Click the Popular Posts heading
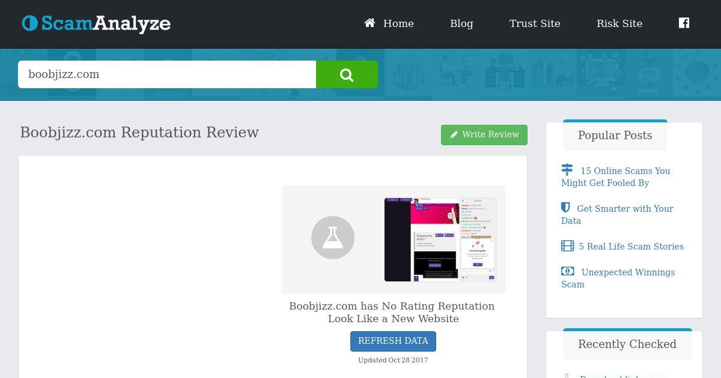 click(615, 136)
